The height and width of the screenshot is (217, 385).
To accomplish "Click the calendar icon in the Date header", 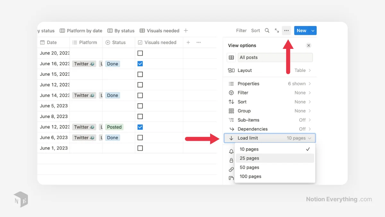I will point(43,42).
